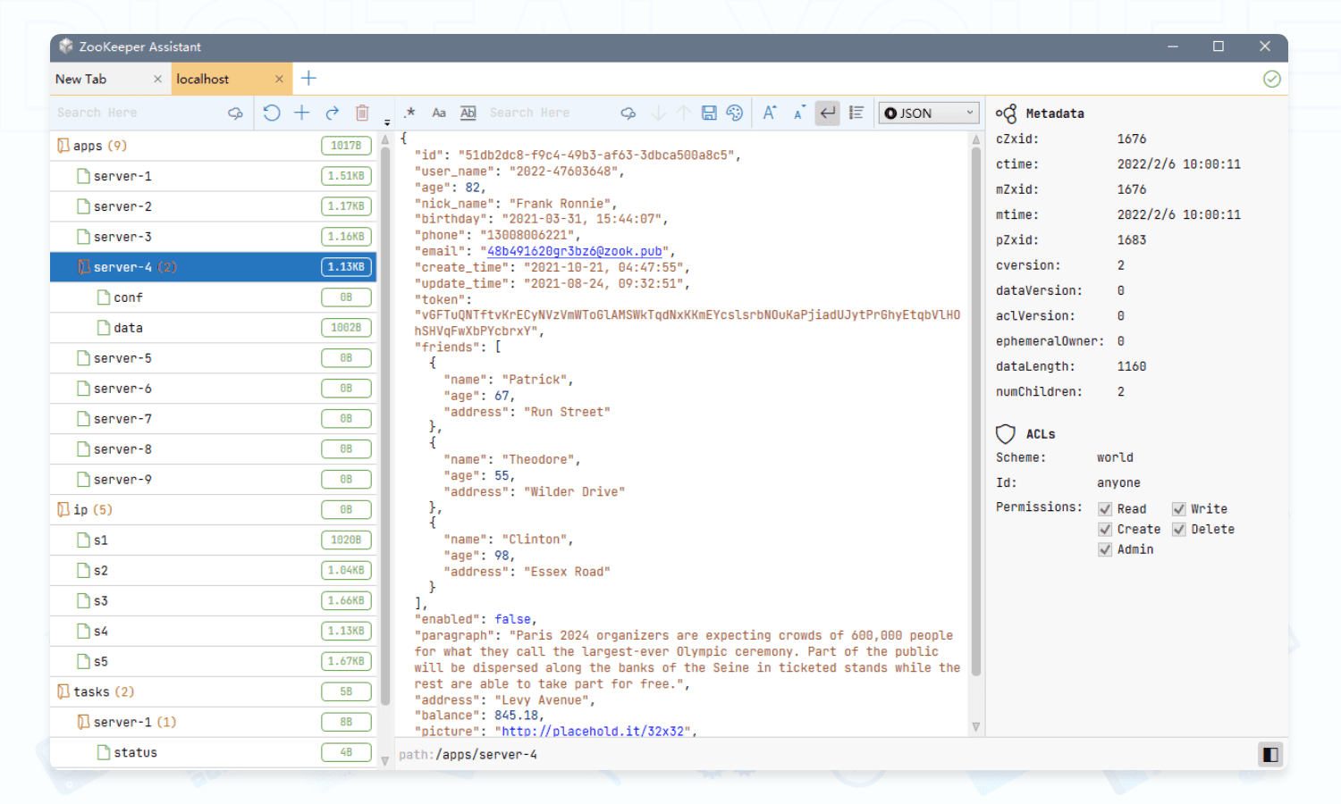Image resolution: width=1341 pixels, height=804 pixels.
Task: Open the JSON format dropdown
Action: pyautogui.click(x=929, y=113)
